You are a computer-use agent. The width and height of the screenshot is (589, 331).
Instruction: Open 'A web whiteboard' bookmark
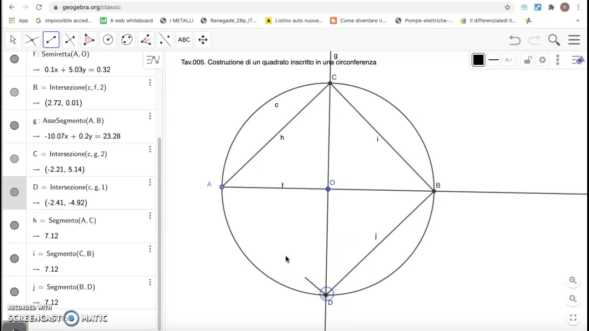tap(127, 20)
